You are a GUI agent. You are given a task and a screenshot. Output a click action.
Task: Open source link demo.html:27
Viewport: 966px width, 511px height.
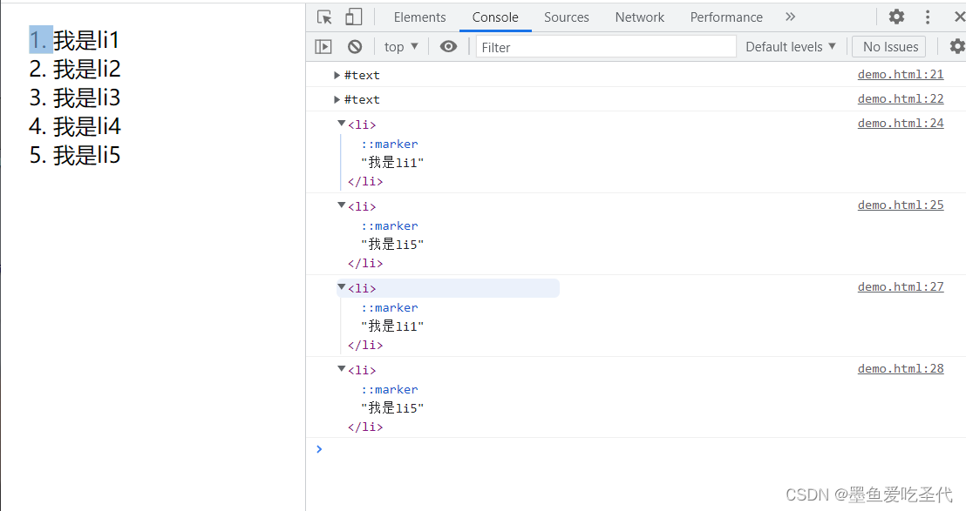(900, 287)
